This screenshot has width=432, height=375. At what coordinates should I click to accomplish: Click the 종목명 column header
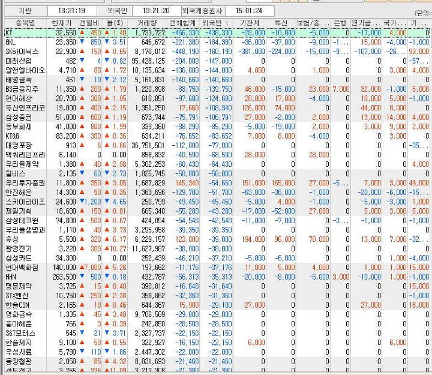[x=25, y=23]
